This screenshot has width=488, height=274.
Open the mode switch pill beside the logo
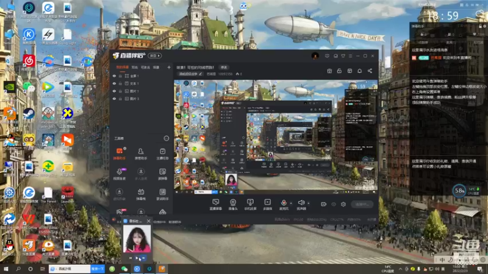[x=155, y=55]
